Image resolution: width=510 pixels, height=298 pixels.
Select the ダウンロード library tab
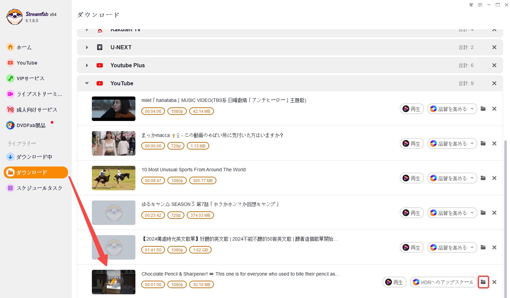coord(36,172)
